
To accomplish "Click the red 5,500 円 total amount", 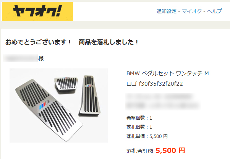I will pos(170,151).
